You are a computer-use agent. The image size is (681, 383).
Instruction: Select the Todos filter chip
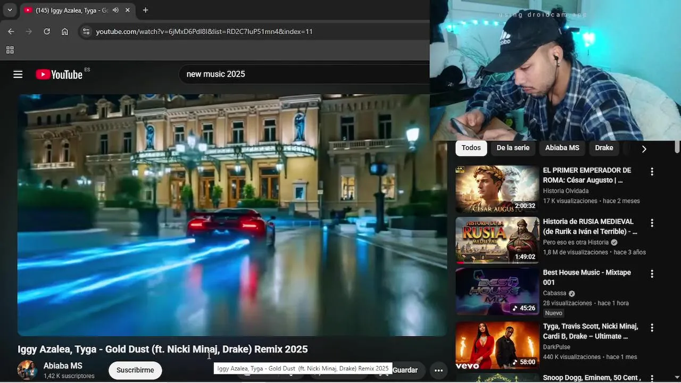471,148
